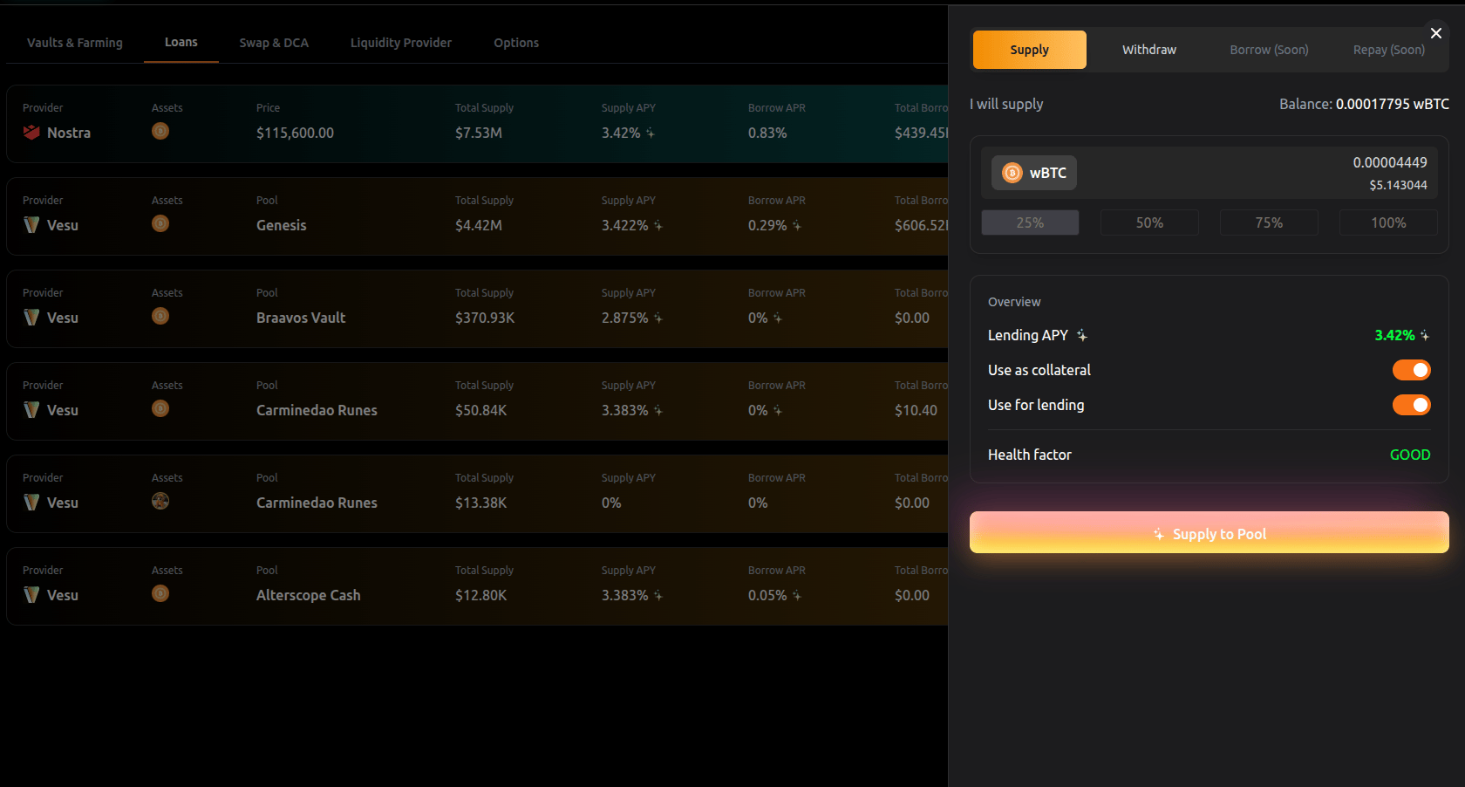
Task: Click the Nostra provider logo icon
Action: [31, 133]
